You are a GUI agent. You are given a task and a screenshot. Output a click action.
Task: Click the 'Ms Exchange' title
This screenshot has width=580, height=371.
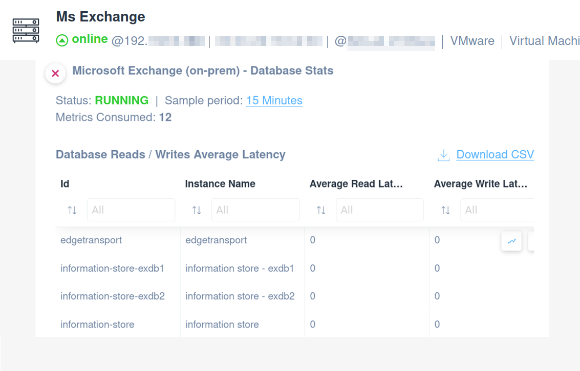[x=101, y=17]
